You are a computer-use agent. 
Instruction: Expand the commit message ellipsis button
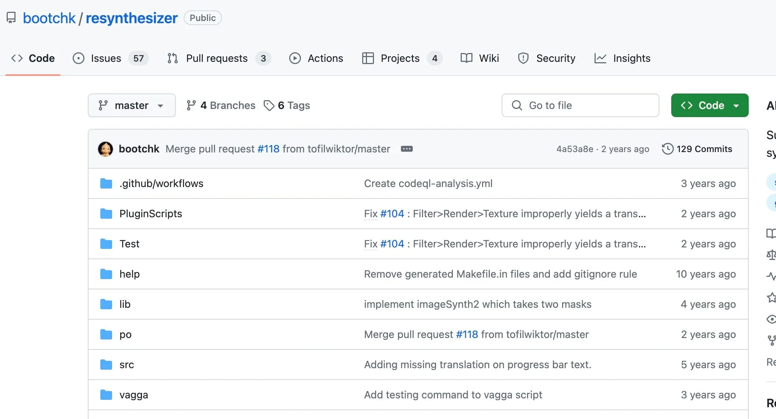tap(407, 149)
